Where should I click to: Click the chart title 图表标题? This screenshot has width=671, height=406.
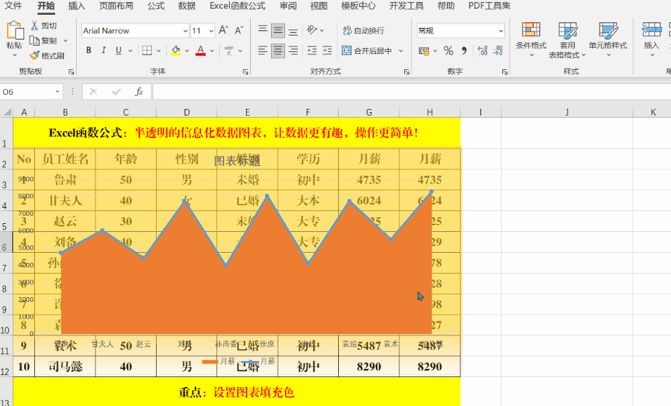[237, 161]
